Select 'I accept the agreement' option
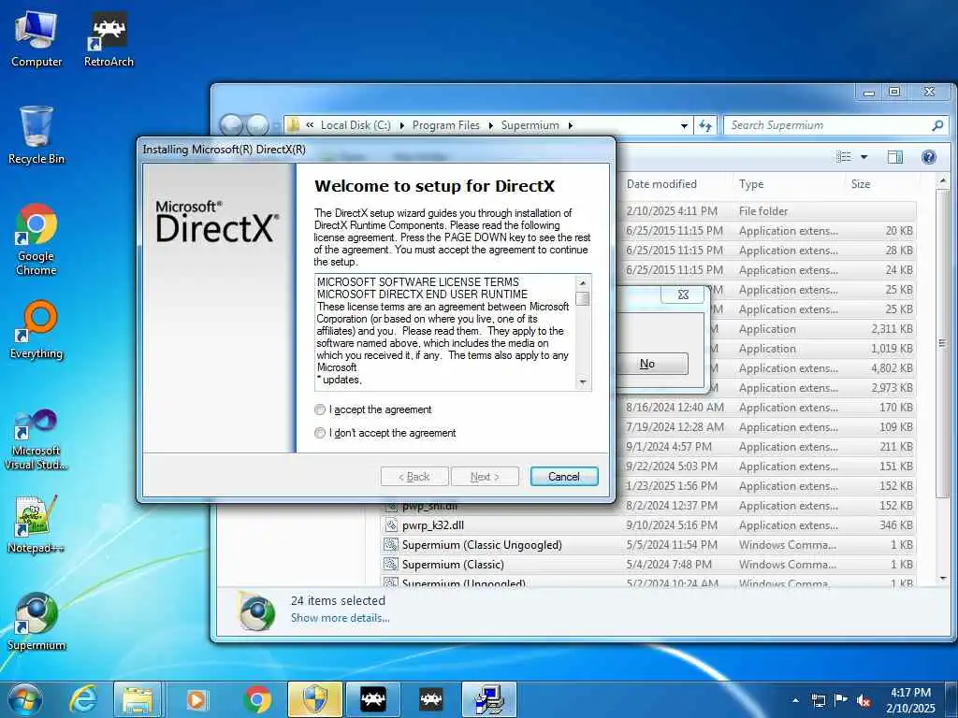 [320, 409]
